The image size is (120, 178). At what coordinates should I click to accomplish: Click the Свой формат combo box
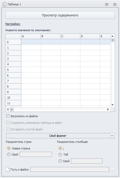pos(60,136)
